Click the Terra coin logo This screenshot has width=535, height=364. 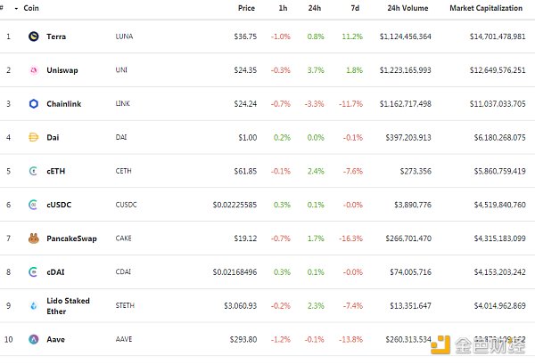pos(34,36)
